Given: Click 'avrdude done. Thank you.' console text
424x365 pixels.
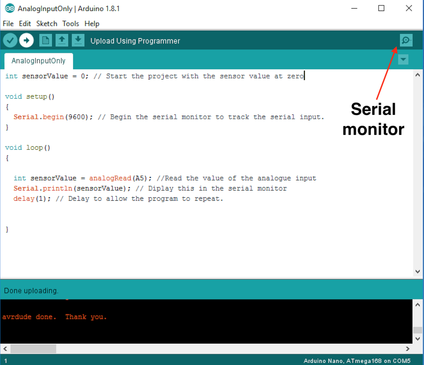Looking at the screenshot, I should [54, 317].
